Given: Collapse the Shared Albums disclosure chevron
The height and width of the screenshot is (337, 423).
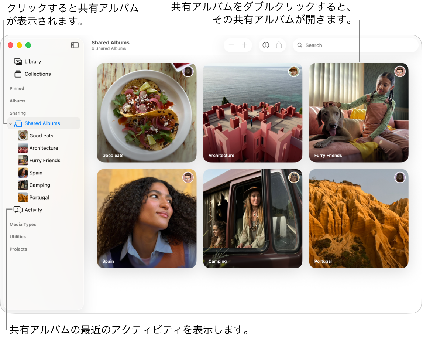Looking at the screenshot, I should [11, 124].
